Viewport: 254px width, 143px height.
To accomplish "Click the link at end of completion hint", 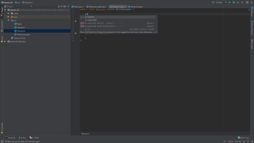I will (x=154, y=32).
